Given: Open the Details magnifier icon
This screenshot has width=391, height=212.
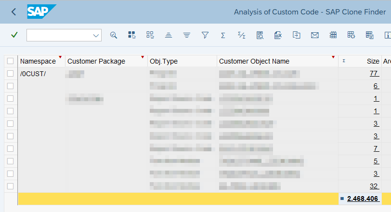Looking at the screenshot, I should pyautogui.click(x=114, y=35).
